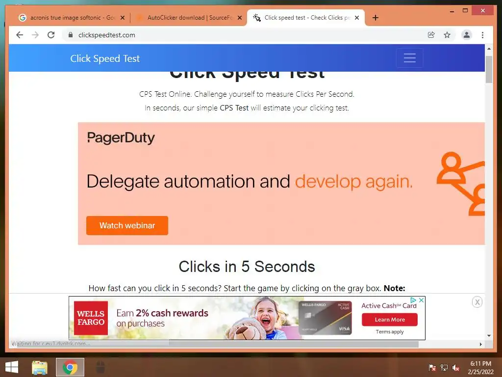
Task: Click the 'Clicks in 5 Seconds' heading
Action: tap(247, 267)
